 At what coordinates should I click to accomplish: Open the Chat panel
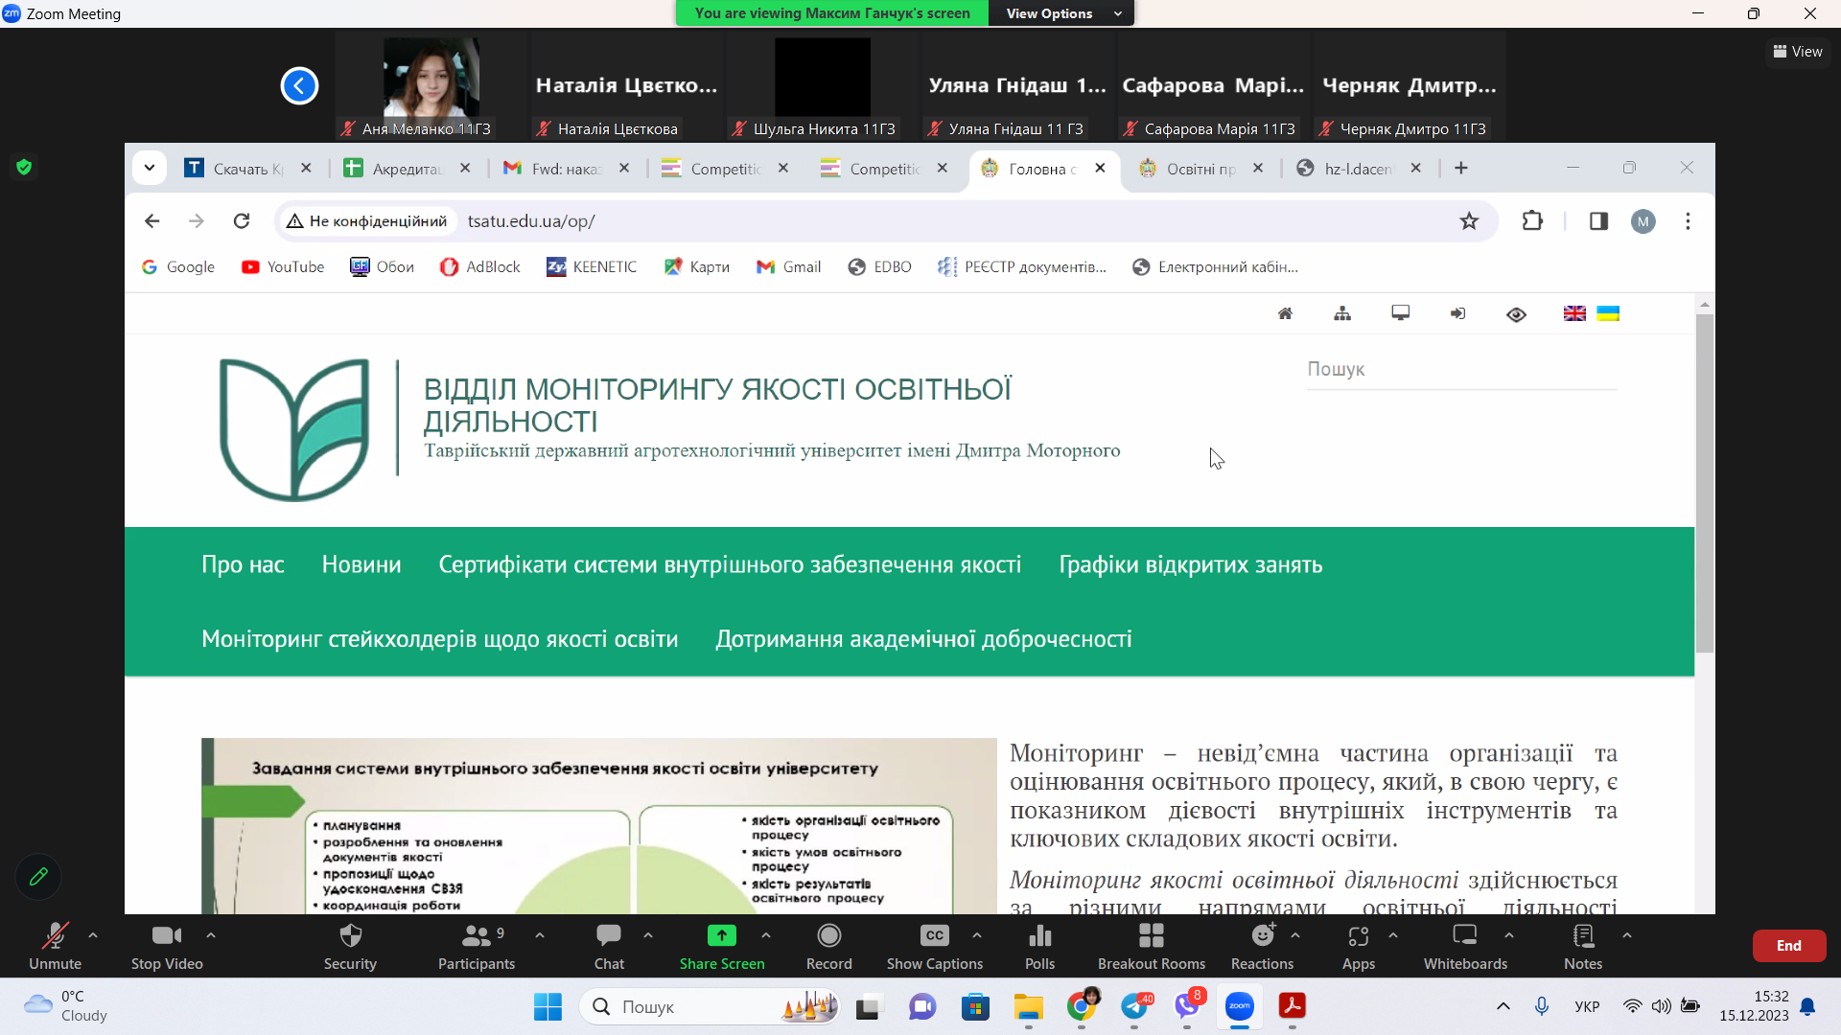609,945
